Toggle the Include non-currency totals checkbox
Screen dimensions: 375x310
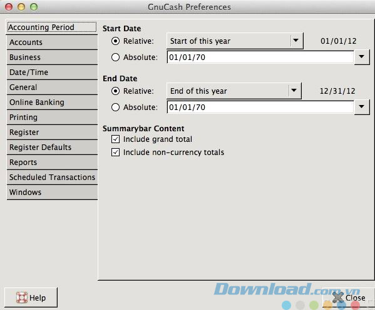116,152
